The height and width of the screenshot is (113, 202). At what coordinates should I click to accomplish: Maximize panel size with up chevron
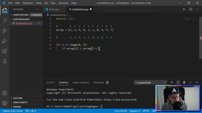click(x=191, y=82)
